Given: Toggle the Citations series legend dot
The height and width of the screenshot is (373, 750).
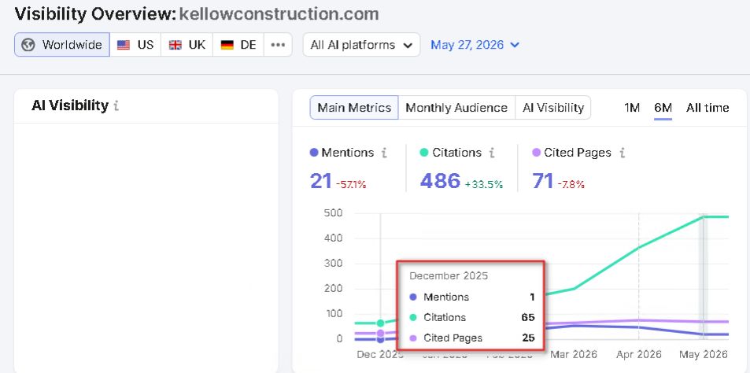Looking at the screenshot, I should coord(423,153).
